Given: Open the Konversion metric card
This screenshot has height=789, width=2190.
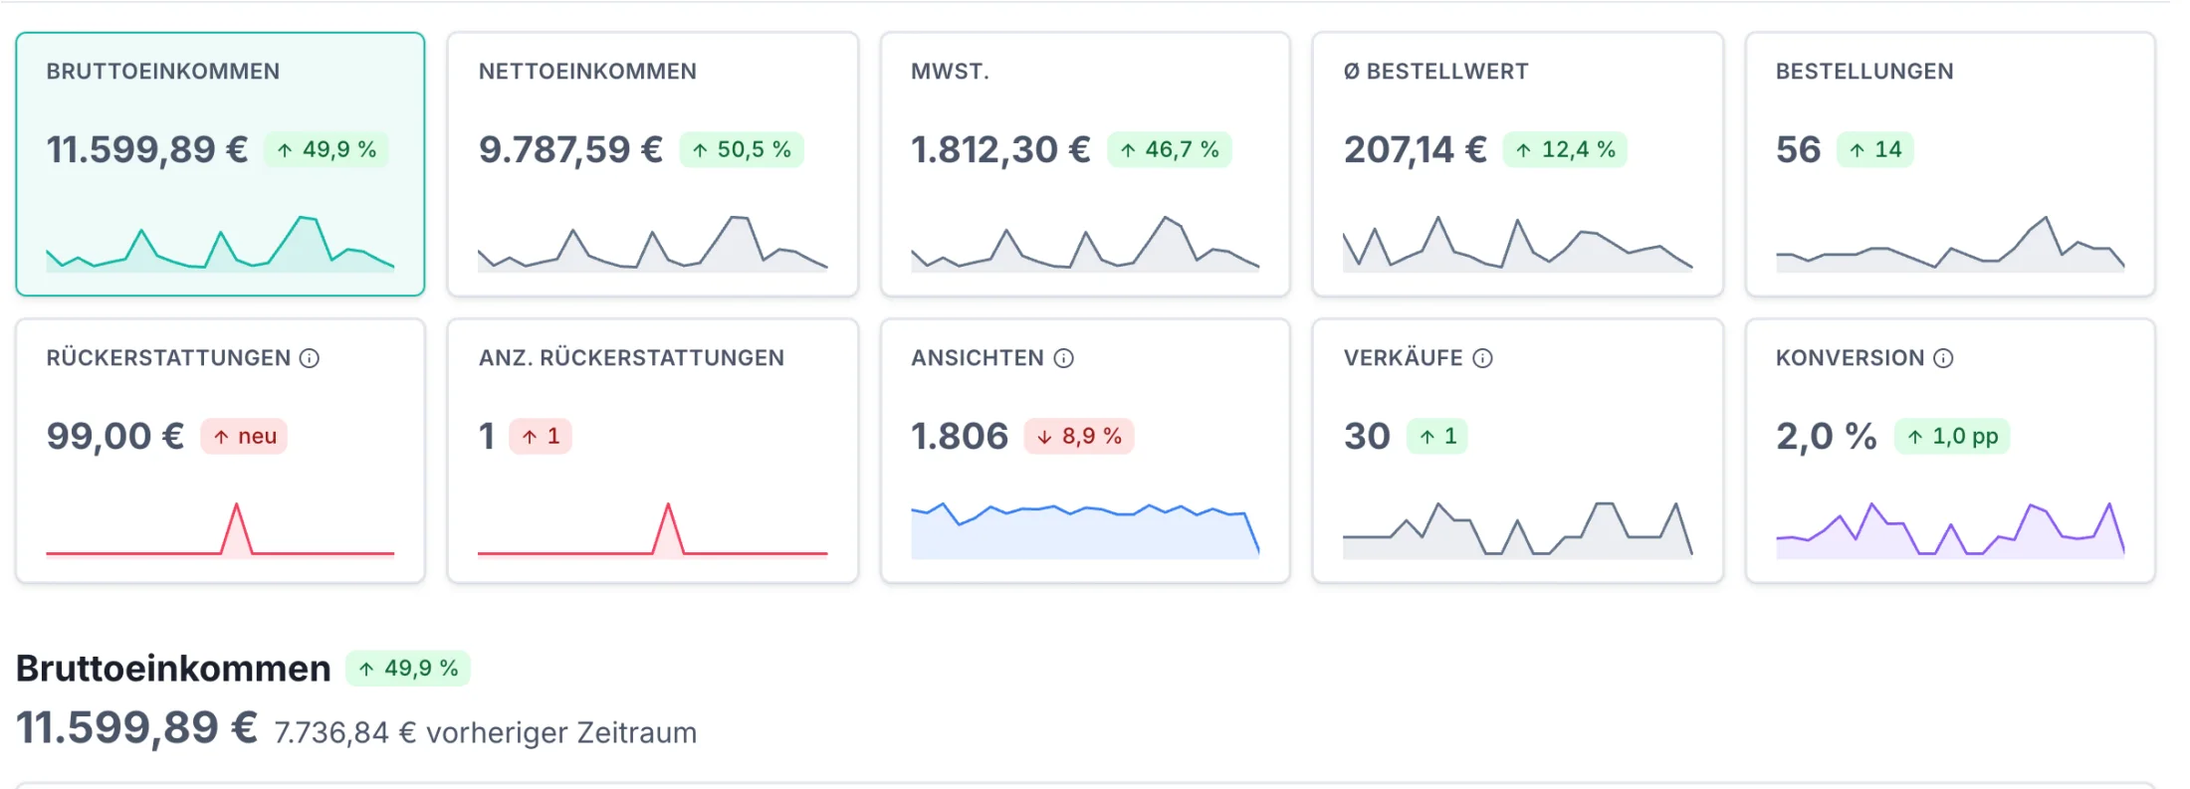Looking at the screenshot, I should (1950, 451).
